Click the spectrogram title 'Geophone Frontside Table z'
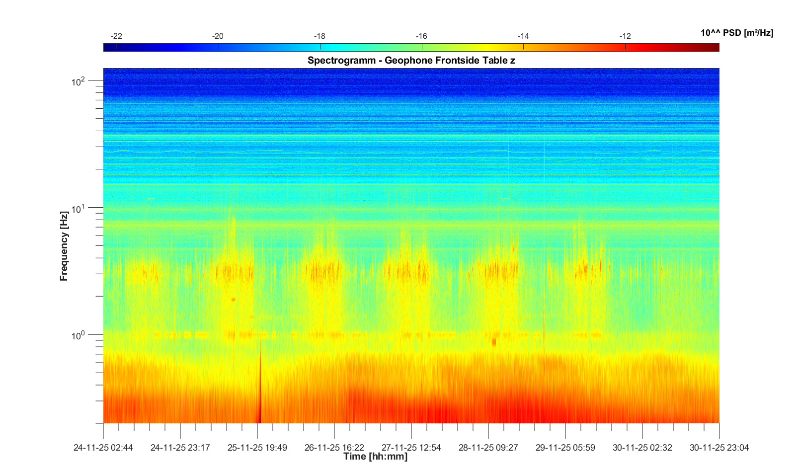 tap(411, 61)
